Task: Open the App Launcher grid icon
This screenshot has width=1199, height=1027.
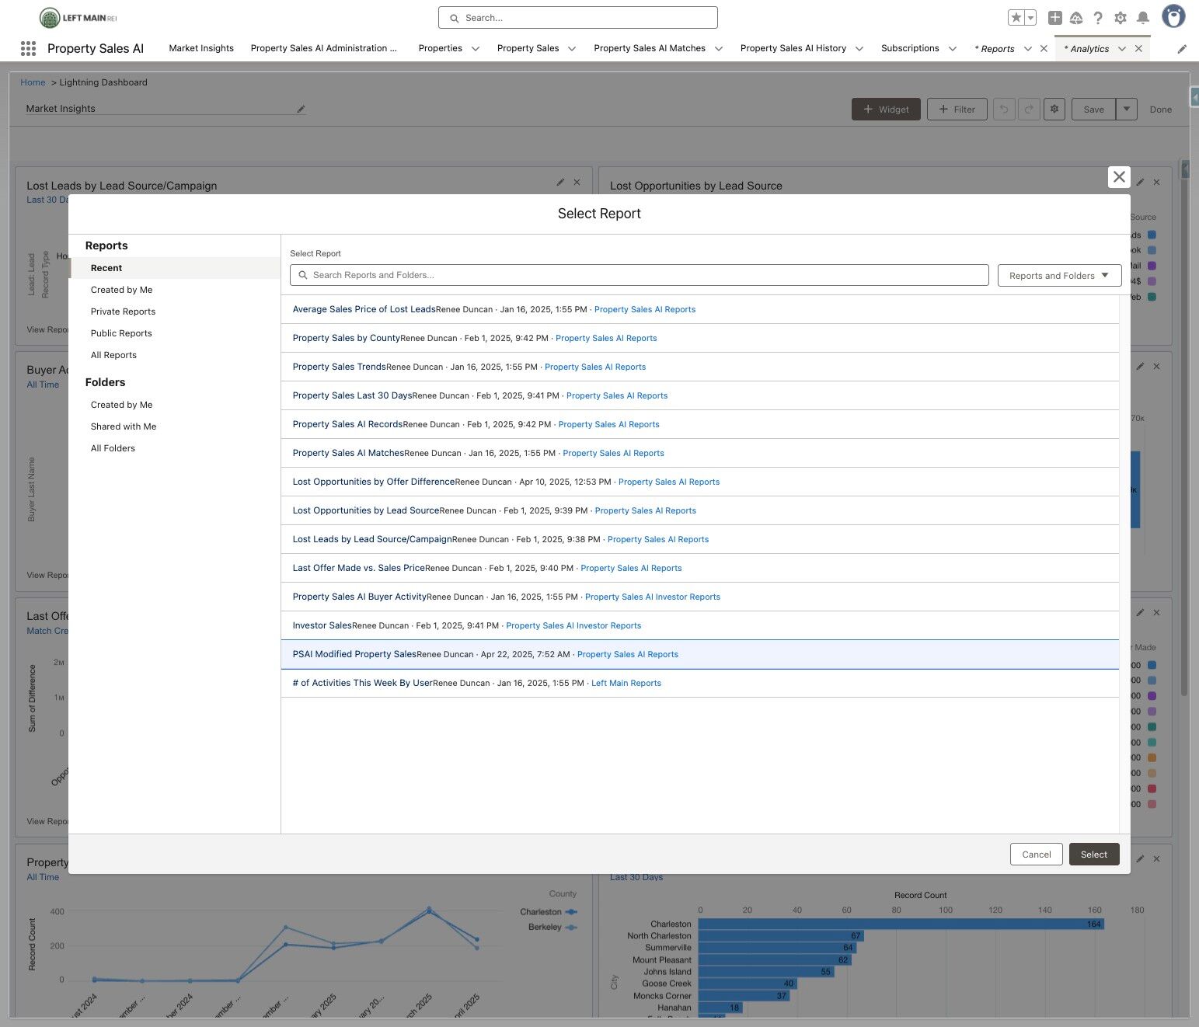Action: click(x=28, y=48)
